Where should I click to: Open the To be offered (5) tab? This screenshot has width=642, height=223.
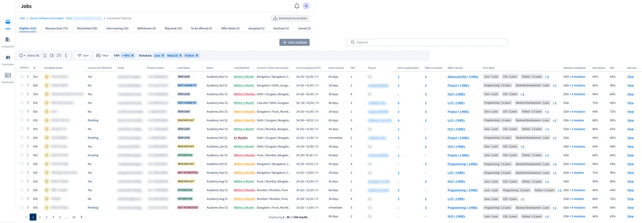click(202, 28)
